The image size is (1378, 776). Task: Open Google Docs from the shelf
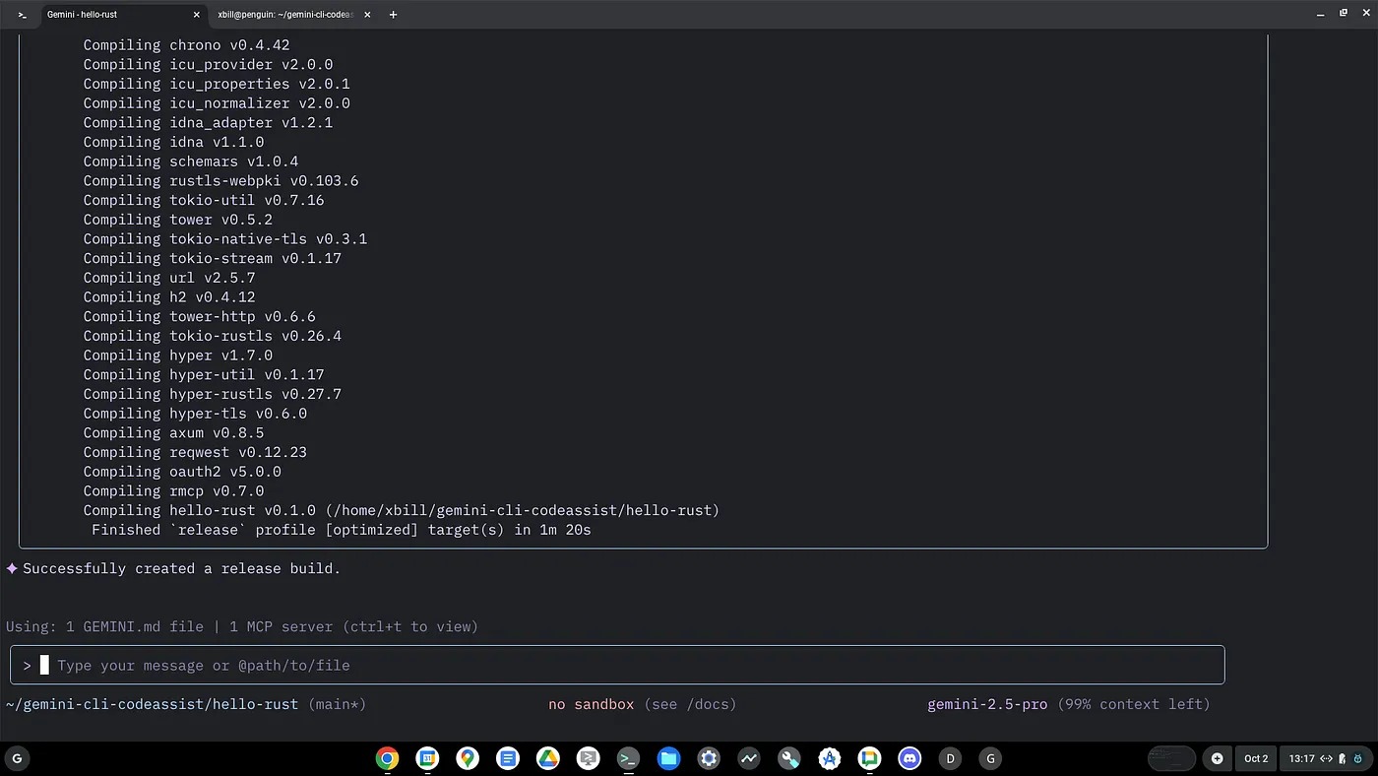[x=508, y=758]
